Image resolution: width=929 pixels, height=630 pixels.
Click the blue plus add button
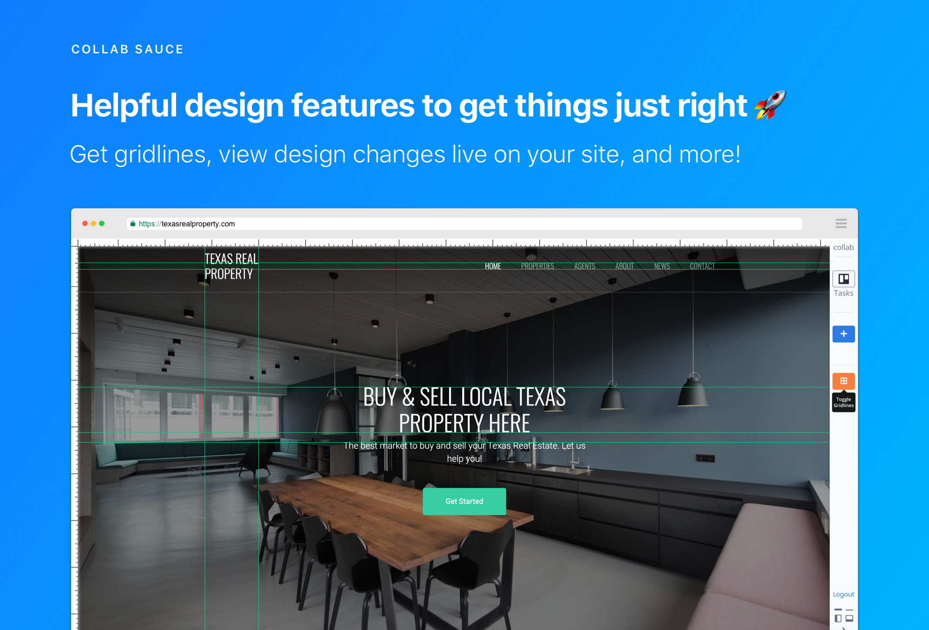[844, 334]
